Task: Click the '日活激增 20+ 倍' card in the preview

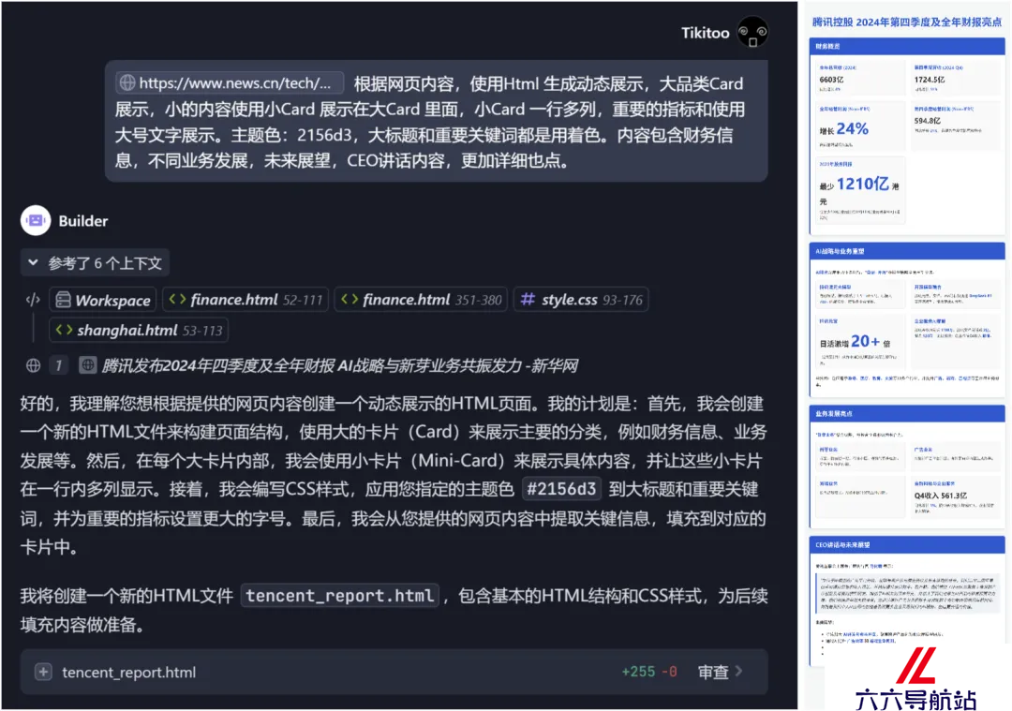Action: [x=859, y=341]
